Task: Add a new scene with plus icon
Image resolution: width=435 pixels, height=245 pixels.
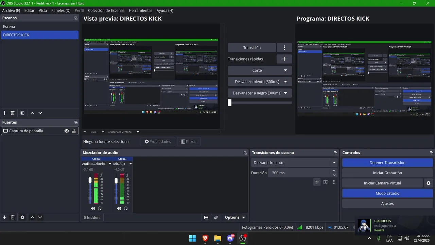Action: tap(4, 113)
